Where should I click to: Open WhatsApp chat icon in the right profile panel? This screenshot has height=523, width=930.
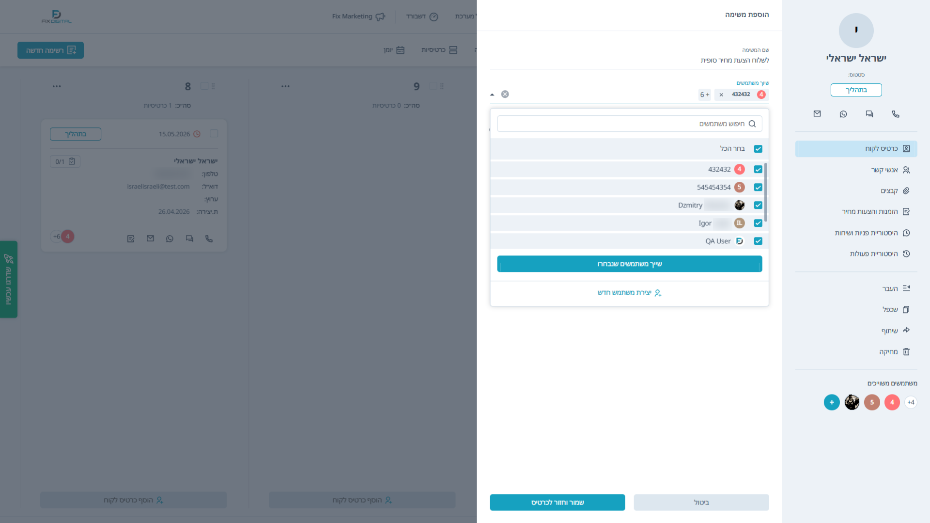tap(843, 114)
